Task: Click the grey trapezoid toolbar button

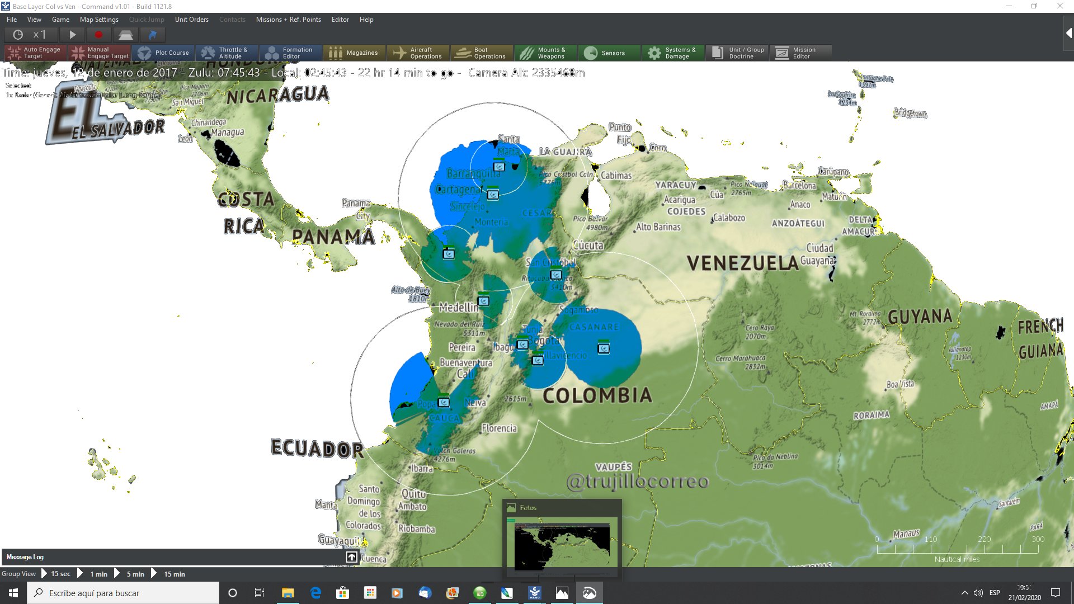Action: (x=125, y=35)
